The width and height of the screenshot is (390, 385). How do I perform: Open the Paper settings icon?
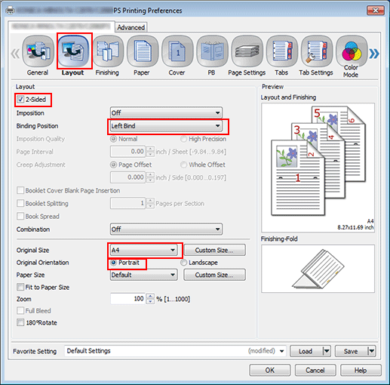click(143, 51)
